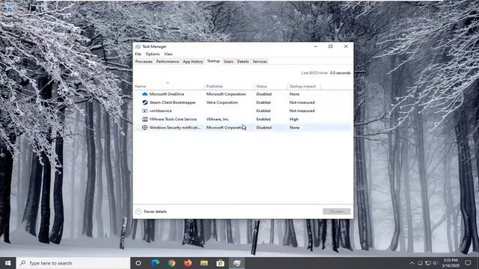
Task: Click Not measured impact for Steam row
Action: (302, 102)
